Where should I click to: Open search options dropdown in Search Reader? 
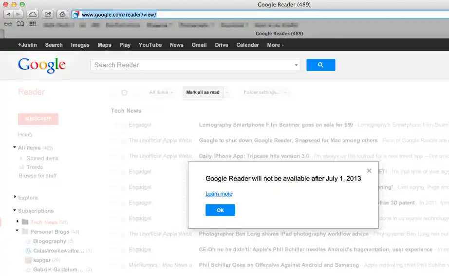click(x=296, y=65)
